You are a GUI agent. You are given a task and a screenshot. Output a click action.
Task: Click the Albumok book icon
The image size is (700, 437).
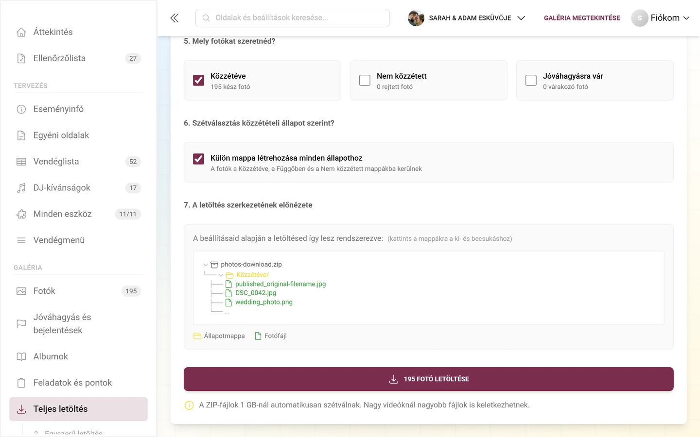(x=21, y=356)
